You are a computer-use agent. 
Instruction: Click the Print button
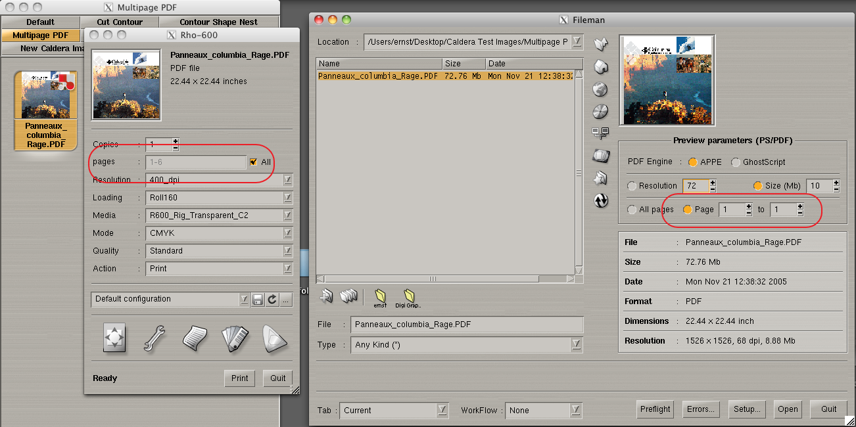[x=239, y=378]
